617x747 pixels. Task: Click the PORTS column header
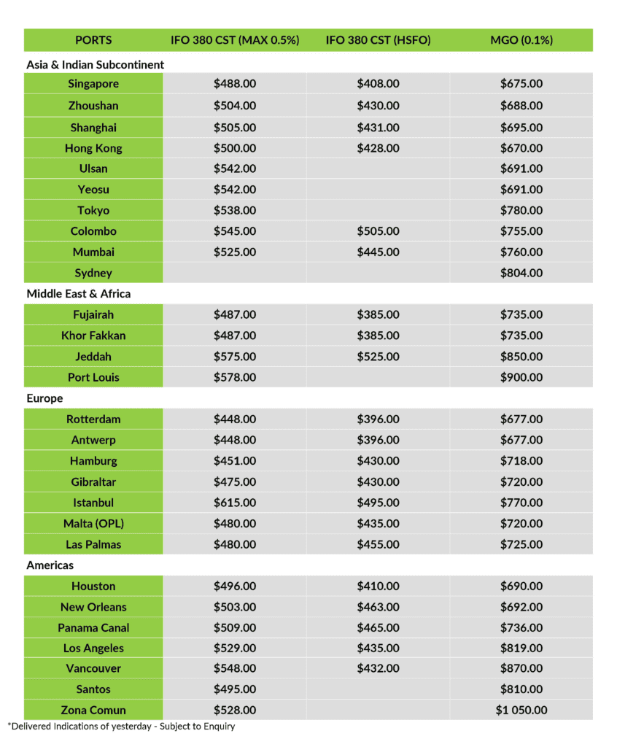pos(93,40)
